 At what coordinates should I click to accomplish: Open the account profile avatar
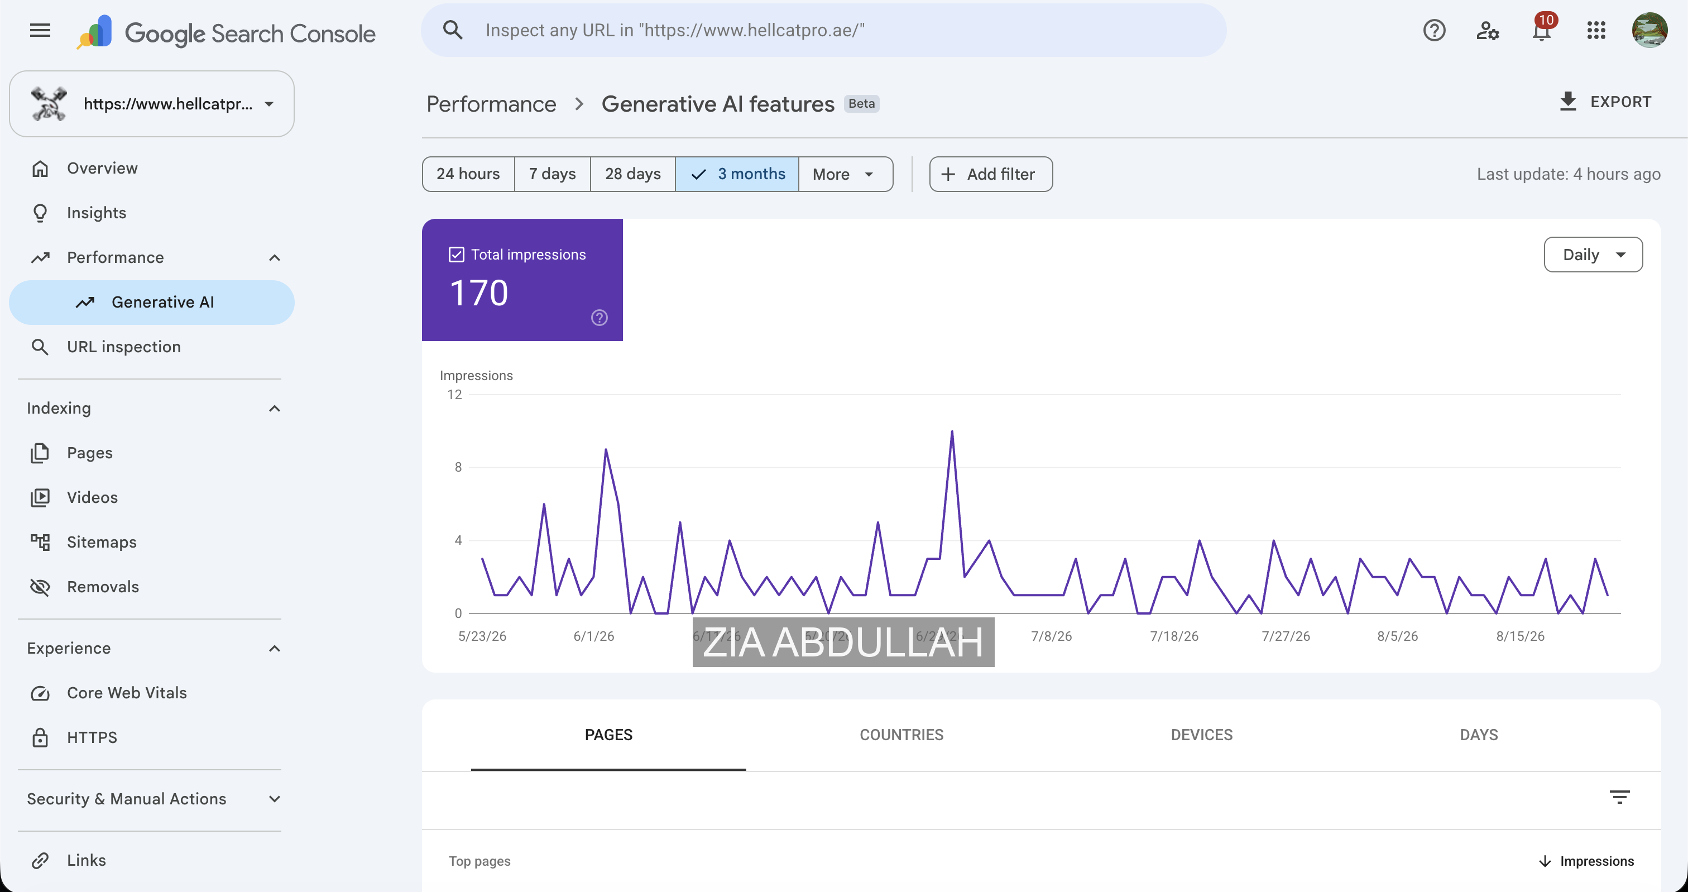[x=1649, y=30]
